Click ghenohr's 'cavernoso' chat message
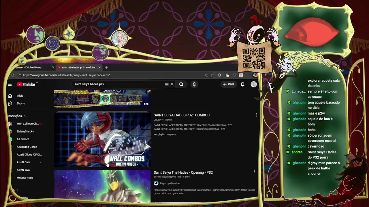The image size is (369, 207). click(x=316, y=146)
